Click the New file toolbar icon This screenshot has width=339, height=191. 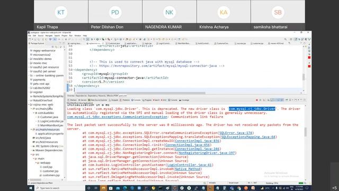[x=30, y=39]
